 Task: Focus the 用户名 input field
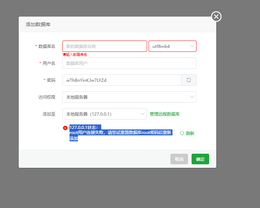pyautogui.click(x=129, y=63)
